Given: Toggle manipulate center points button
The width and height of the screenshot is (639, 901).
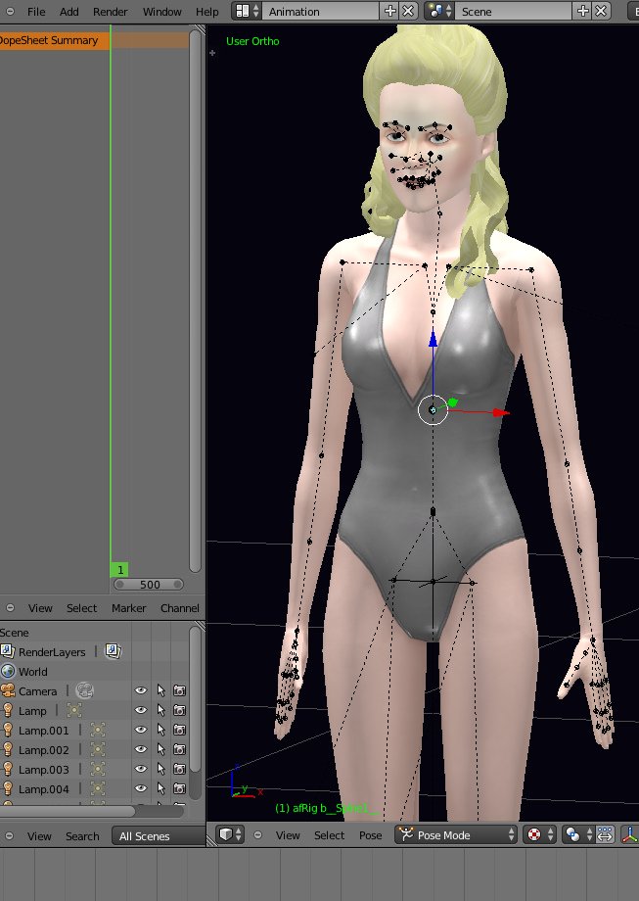Looking at the screenshot, I should [x=605, y=834].
